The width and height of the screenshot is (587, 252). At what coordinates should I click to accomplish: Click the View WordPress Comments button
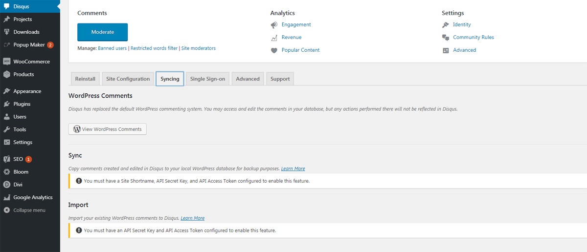coord(107,129)
